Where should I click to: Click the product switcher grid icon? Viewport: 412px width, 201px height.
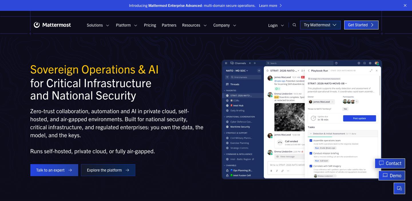tap(226, 63)
